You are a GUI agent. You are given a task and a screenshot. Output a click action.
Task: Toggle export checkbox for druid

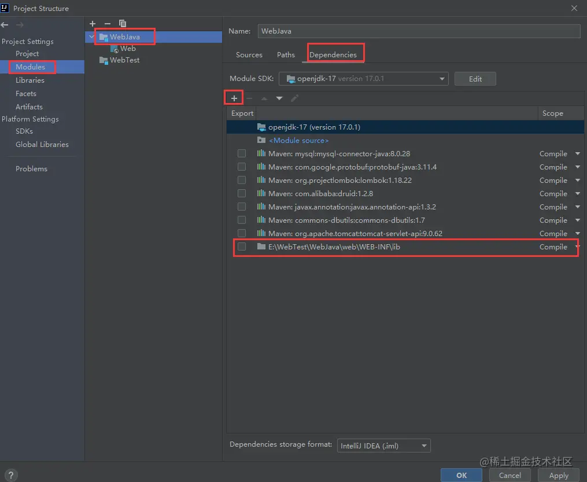point(242,193)
